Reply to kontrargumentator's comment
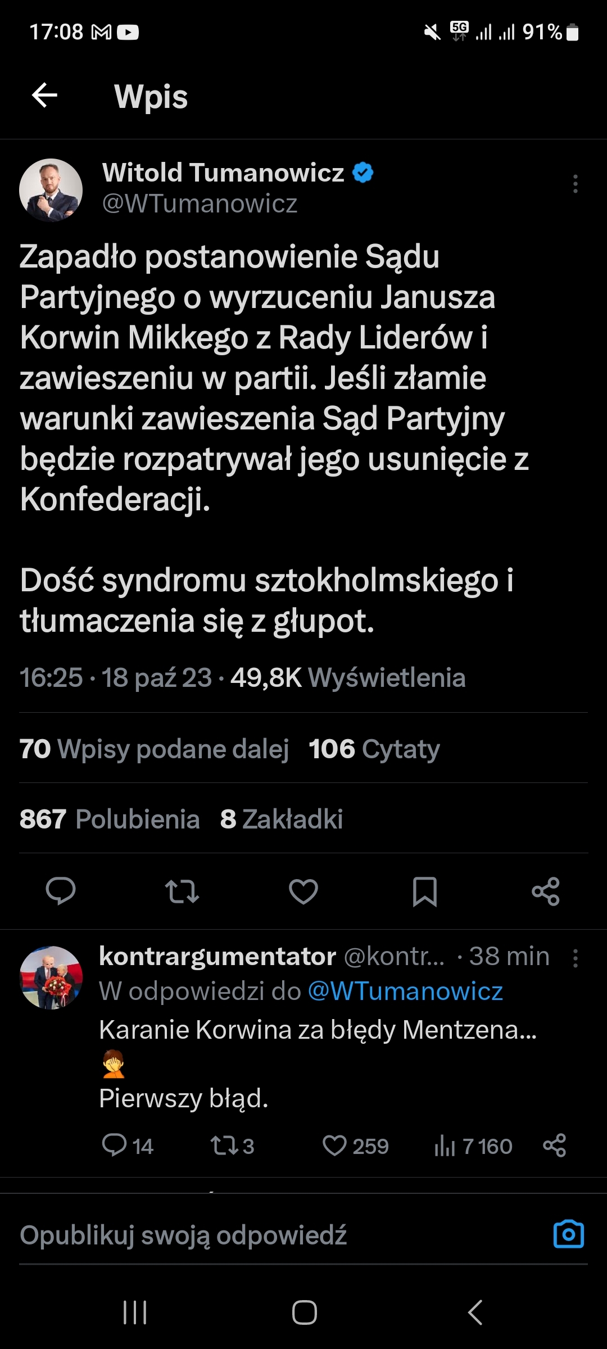This screenshot has width=607, height=1349. (115, 1146)
